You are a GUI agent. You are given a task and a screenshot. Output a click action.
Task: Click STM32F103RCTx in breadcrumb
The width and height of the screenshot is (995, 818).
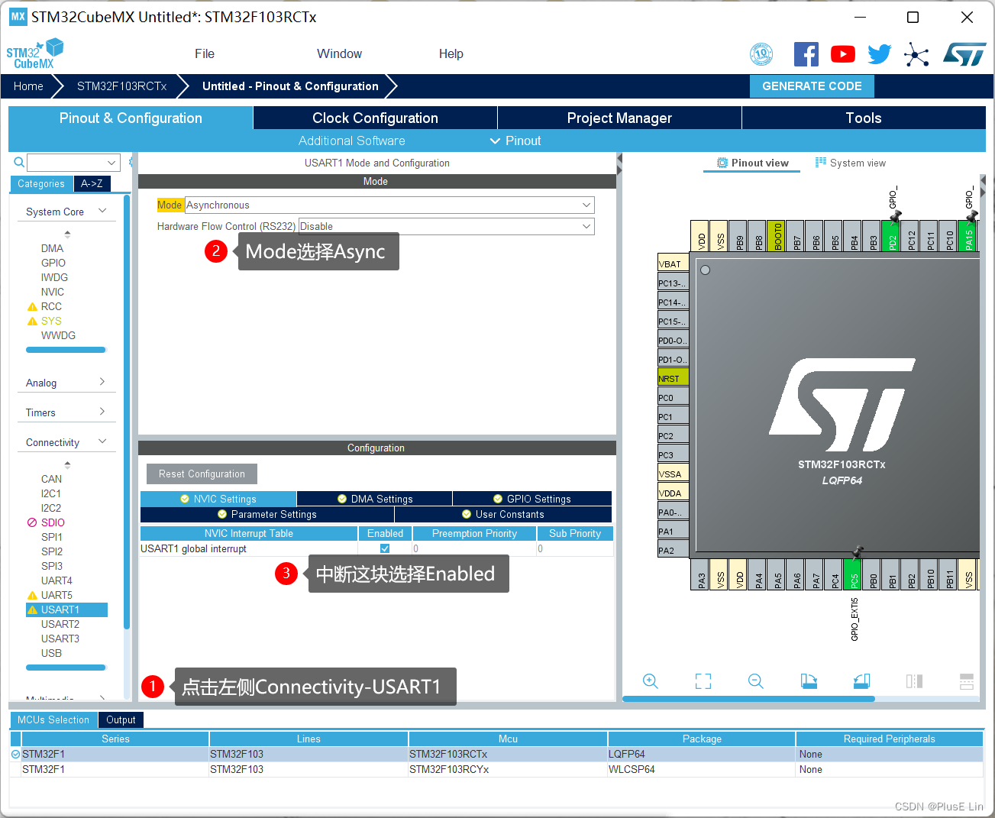122,86
